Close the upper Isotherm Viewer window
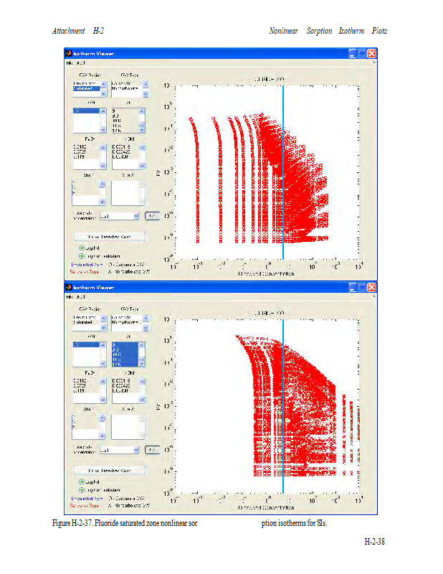This screenshot has width=443, height=574. click(372, 54)
